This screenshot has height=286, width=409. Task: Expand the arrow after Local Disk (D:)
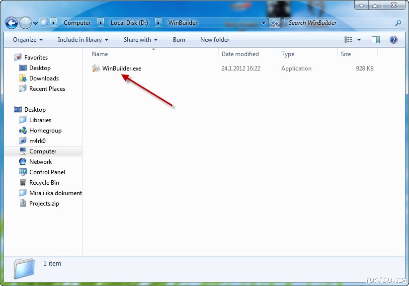(158, 23)
